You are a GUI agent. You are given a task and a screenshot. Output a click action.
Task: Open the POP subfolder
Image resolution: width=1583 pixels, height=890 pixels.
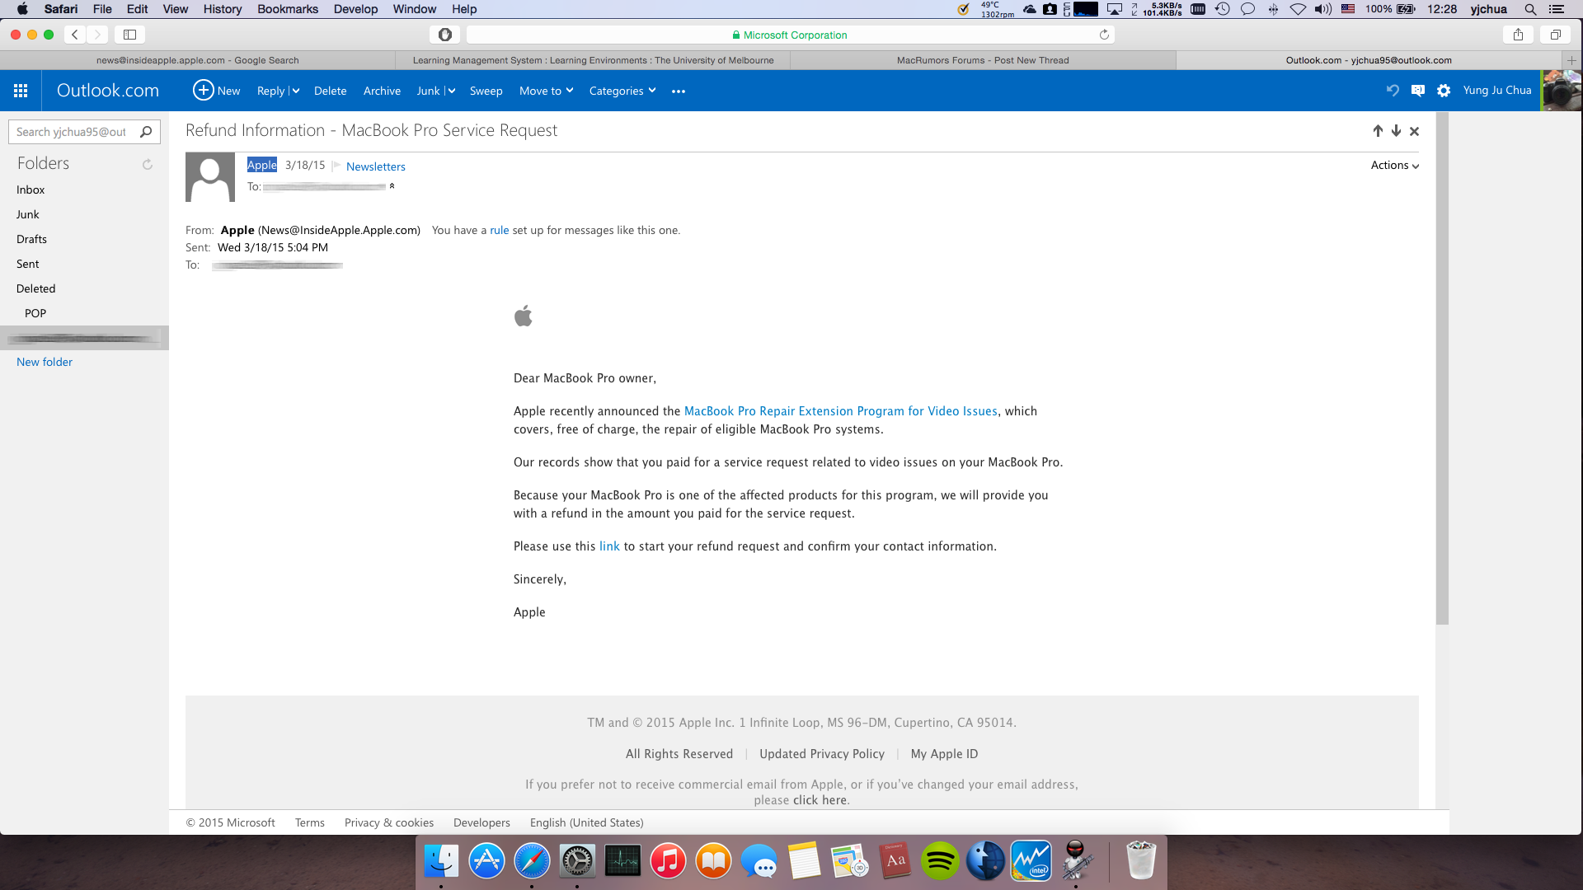click(35, 313)
